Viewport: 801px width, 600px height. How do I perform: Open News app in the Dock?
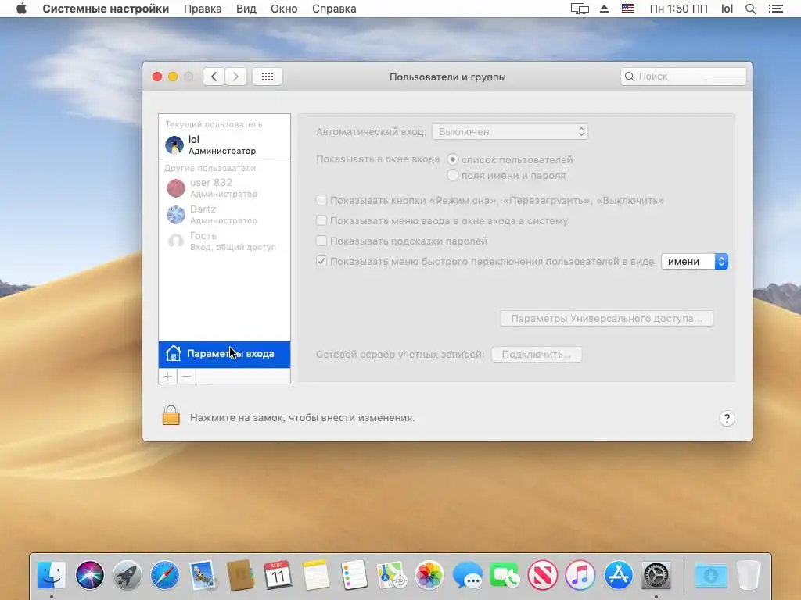click(543, 575)
